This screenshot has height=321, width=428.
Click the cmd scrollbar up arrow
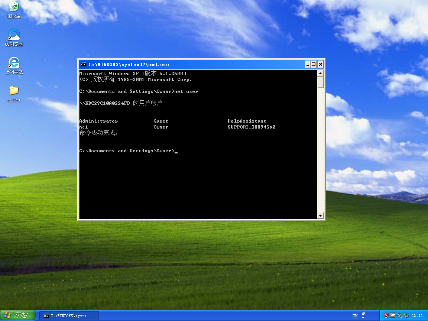point(321,73)
